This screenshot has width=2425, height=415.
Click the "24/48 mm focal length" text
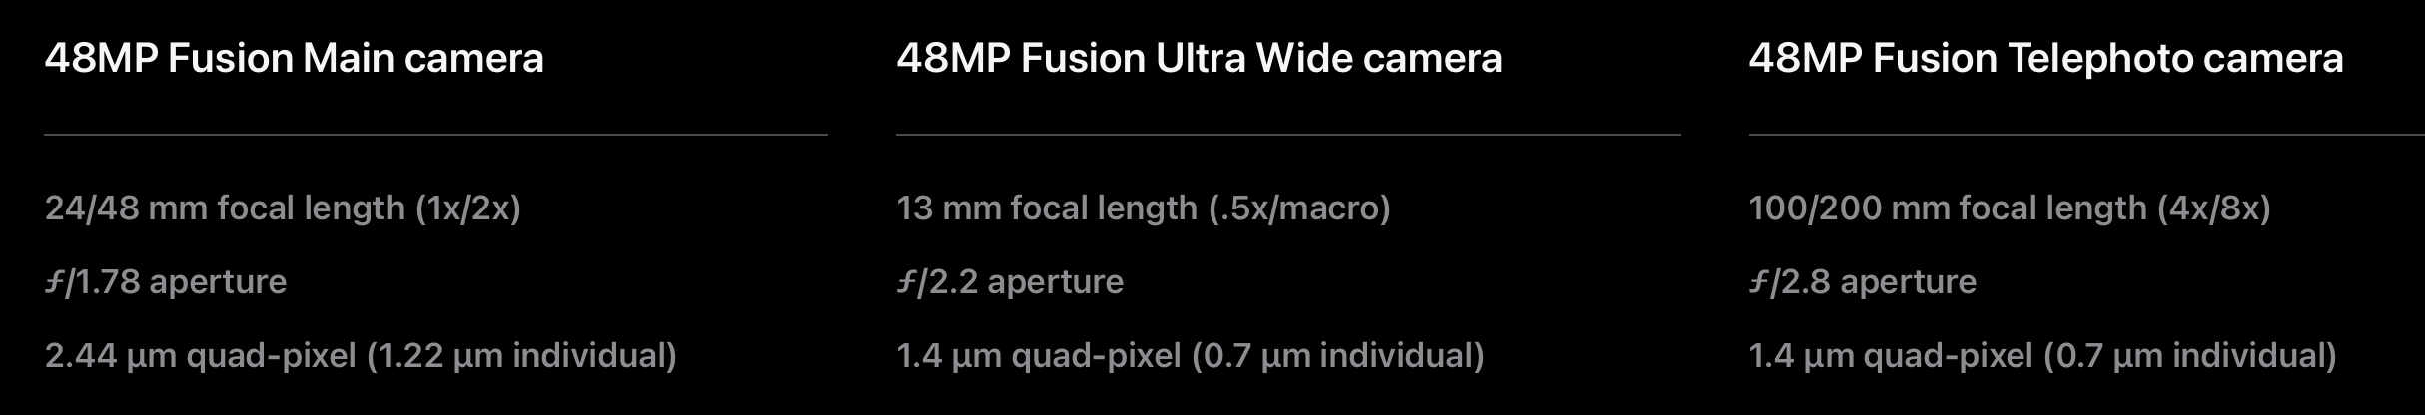(225, 208)
